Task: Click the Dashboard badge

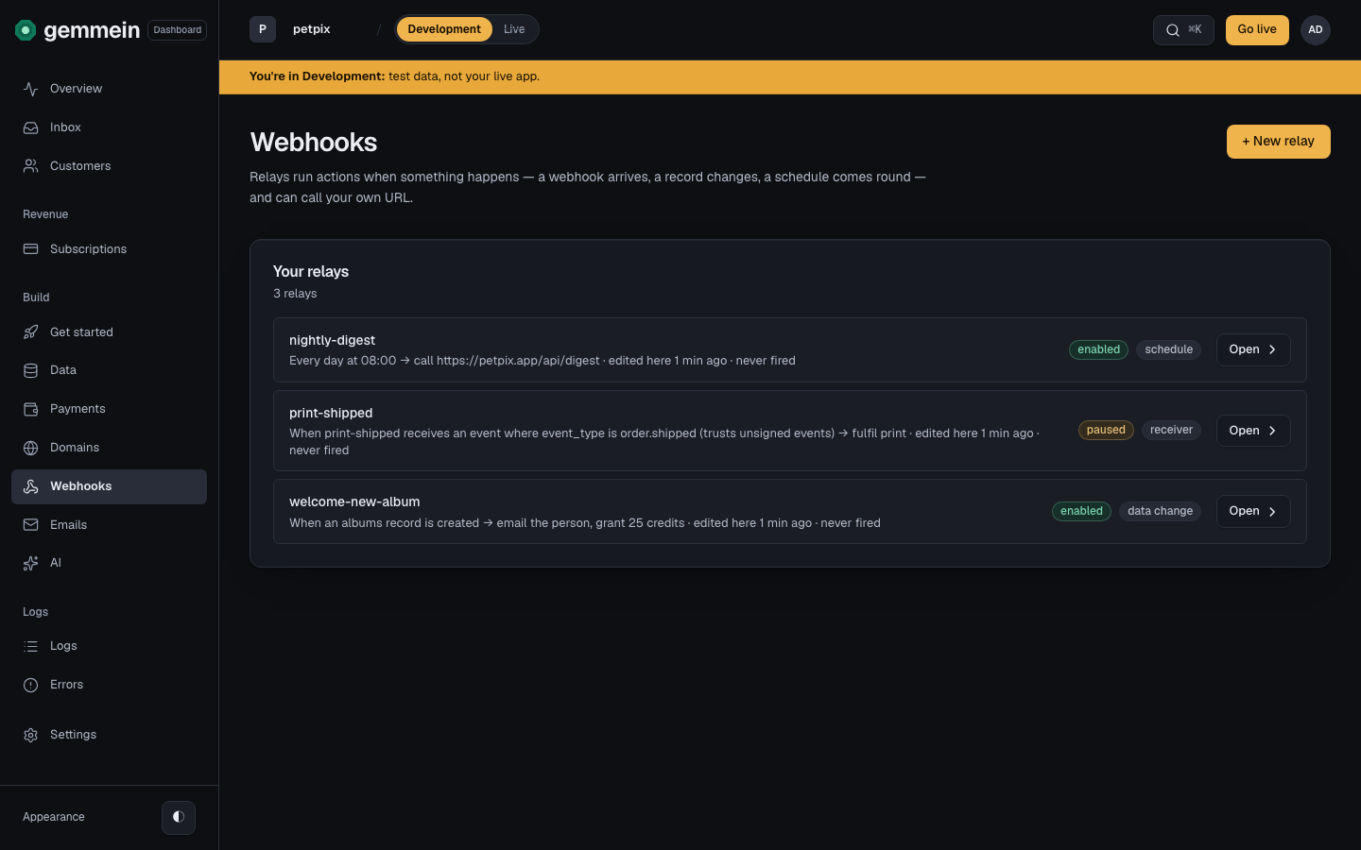Action: pyautogui.click(x=178, y=30)
